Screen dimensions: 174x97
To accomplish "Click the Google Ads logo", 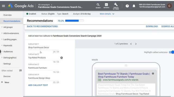I will pos(21,6).
